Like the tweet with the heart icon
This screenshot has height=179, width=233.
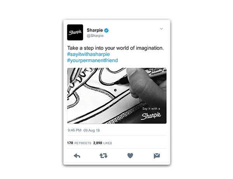[130, 156]
